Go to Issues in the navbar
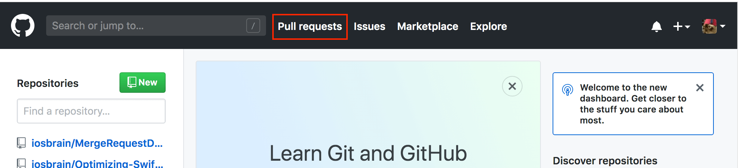The height and width of the screenshot is (168, 738). [x=369, y=26]
